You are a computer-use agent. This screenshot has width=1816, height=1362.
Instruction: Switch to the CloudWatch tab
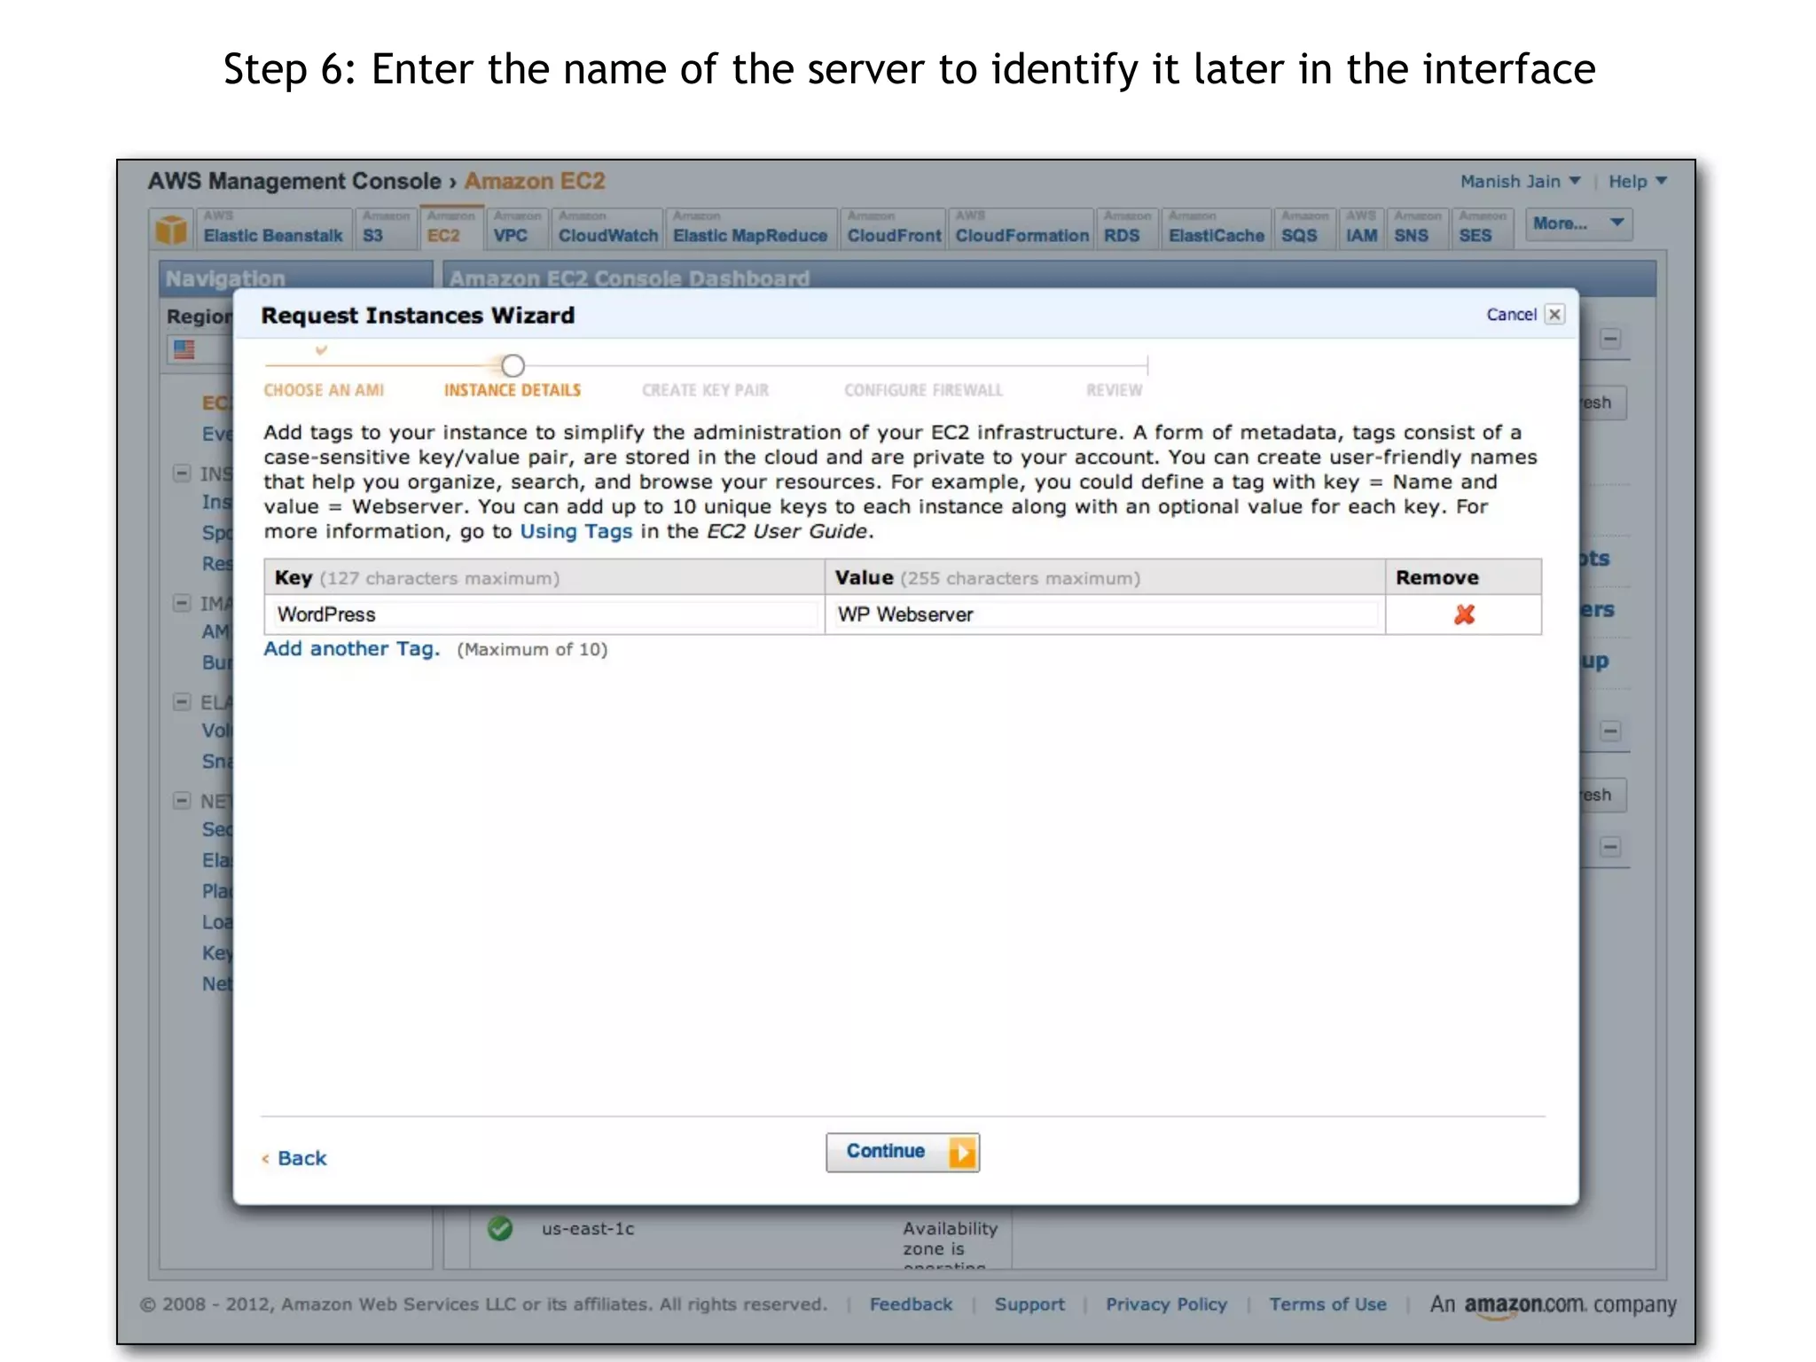pyautogui.click(x=607, y=229)
